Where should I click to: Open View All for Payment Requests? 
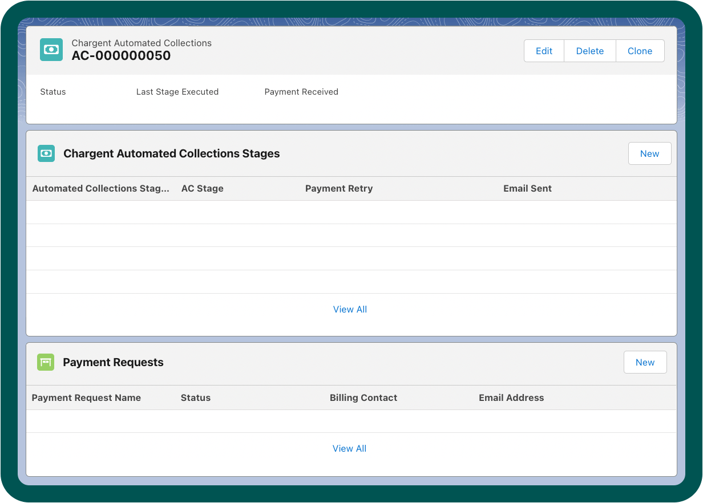point(349,448)
